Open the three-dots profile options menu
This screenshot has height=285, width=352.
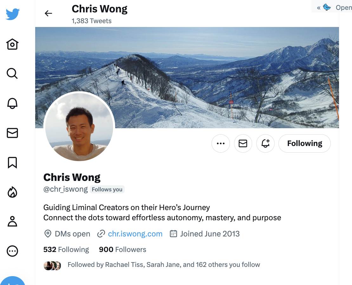(221, 143)
